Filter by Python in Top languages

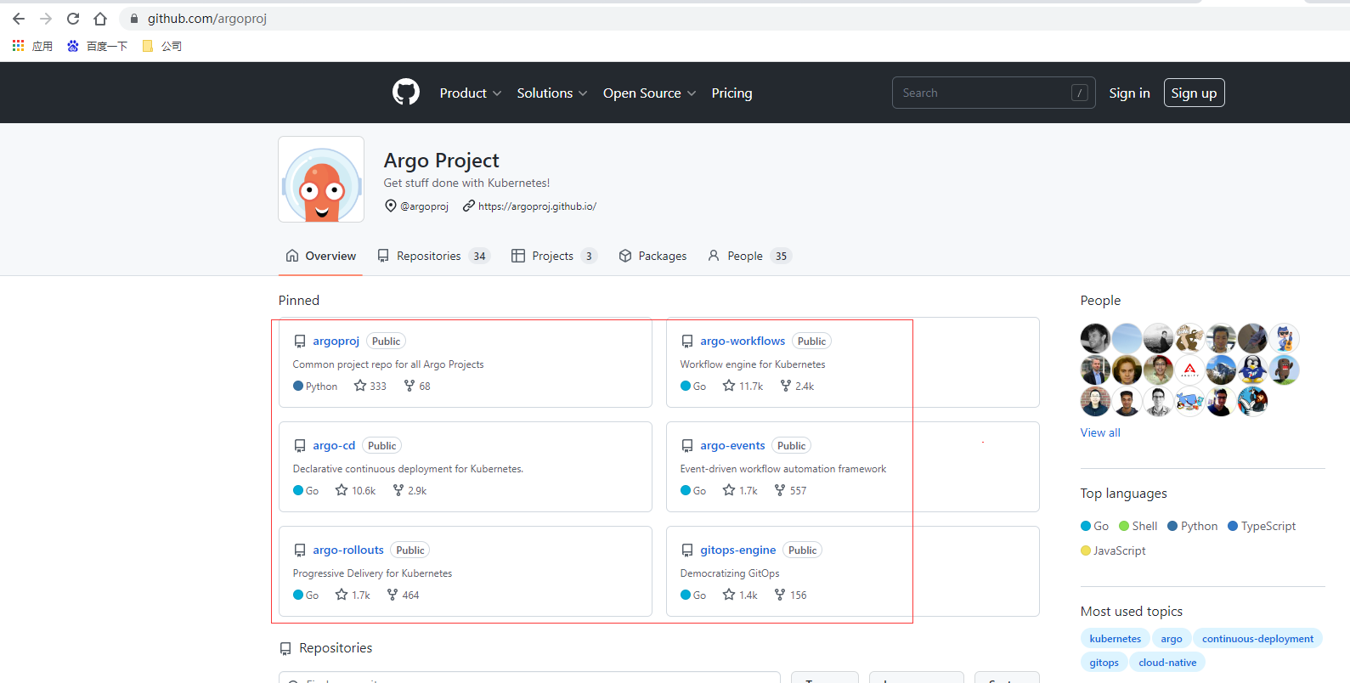pos(1193,526)
